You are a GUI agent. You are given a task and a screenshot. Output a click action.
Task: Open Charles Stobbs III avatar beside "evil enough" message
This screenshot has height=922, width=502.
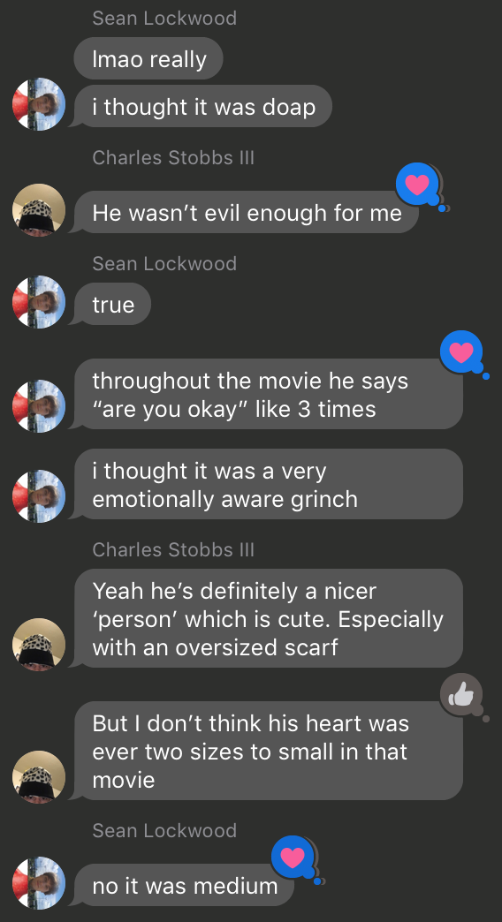pos(39,210)
